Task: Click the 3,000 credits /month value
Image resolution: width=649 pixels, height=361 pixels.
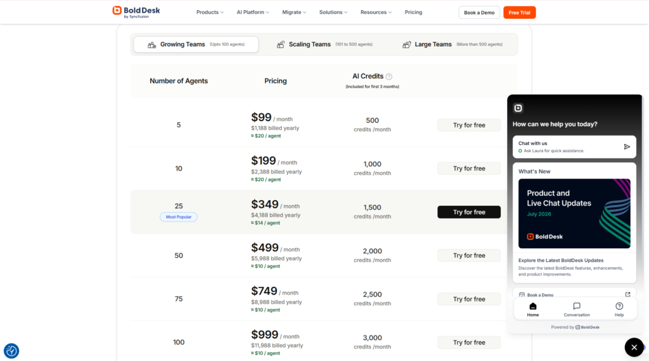Action: tap(372, 342)
